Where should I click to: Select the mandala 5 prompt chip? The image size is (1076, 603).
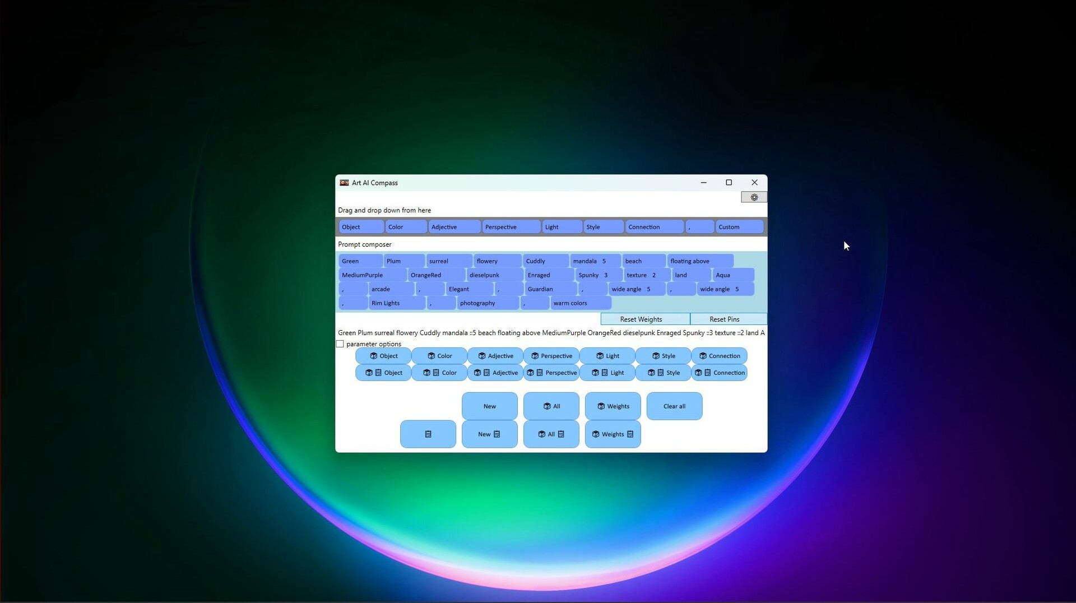pos(595,261)
